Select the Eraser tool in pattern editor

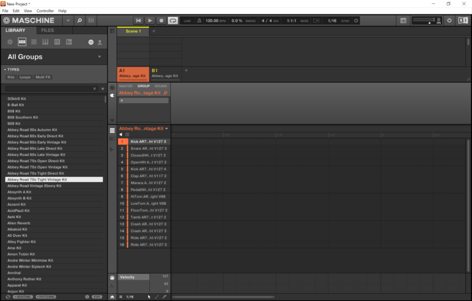pyautogui.click(x=165, y=297)
